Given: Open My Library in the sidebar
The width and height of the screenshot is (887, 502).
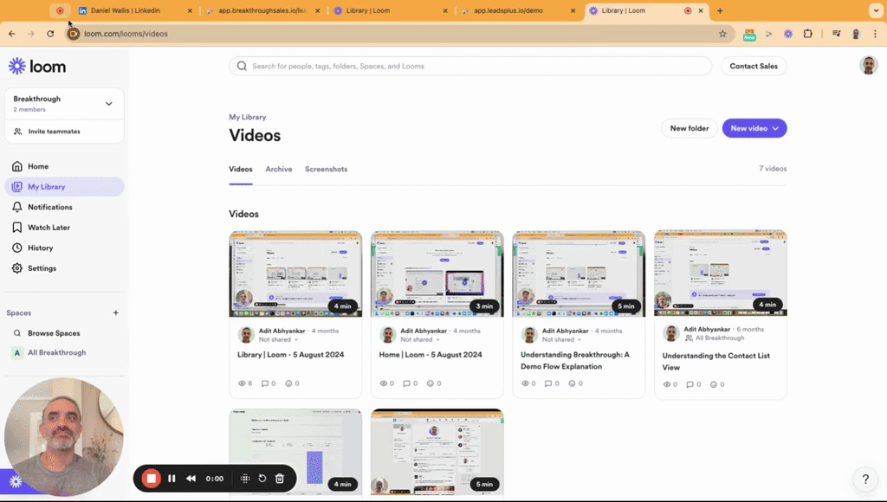Looking at the screenshot, I should [64, 187].
